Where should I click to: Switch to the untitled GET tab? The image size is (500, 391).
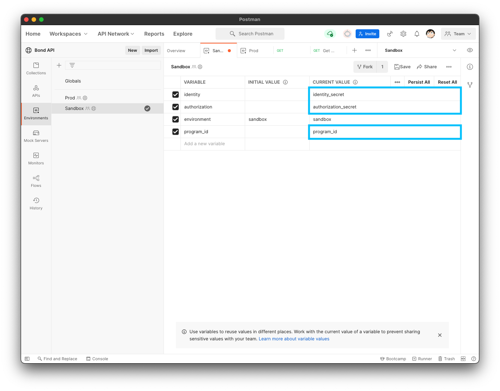pyautogui.click(x=291, y=51)
